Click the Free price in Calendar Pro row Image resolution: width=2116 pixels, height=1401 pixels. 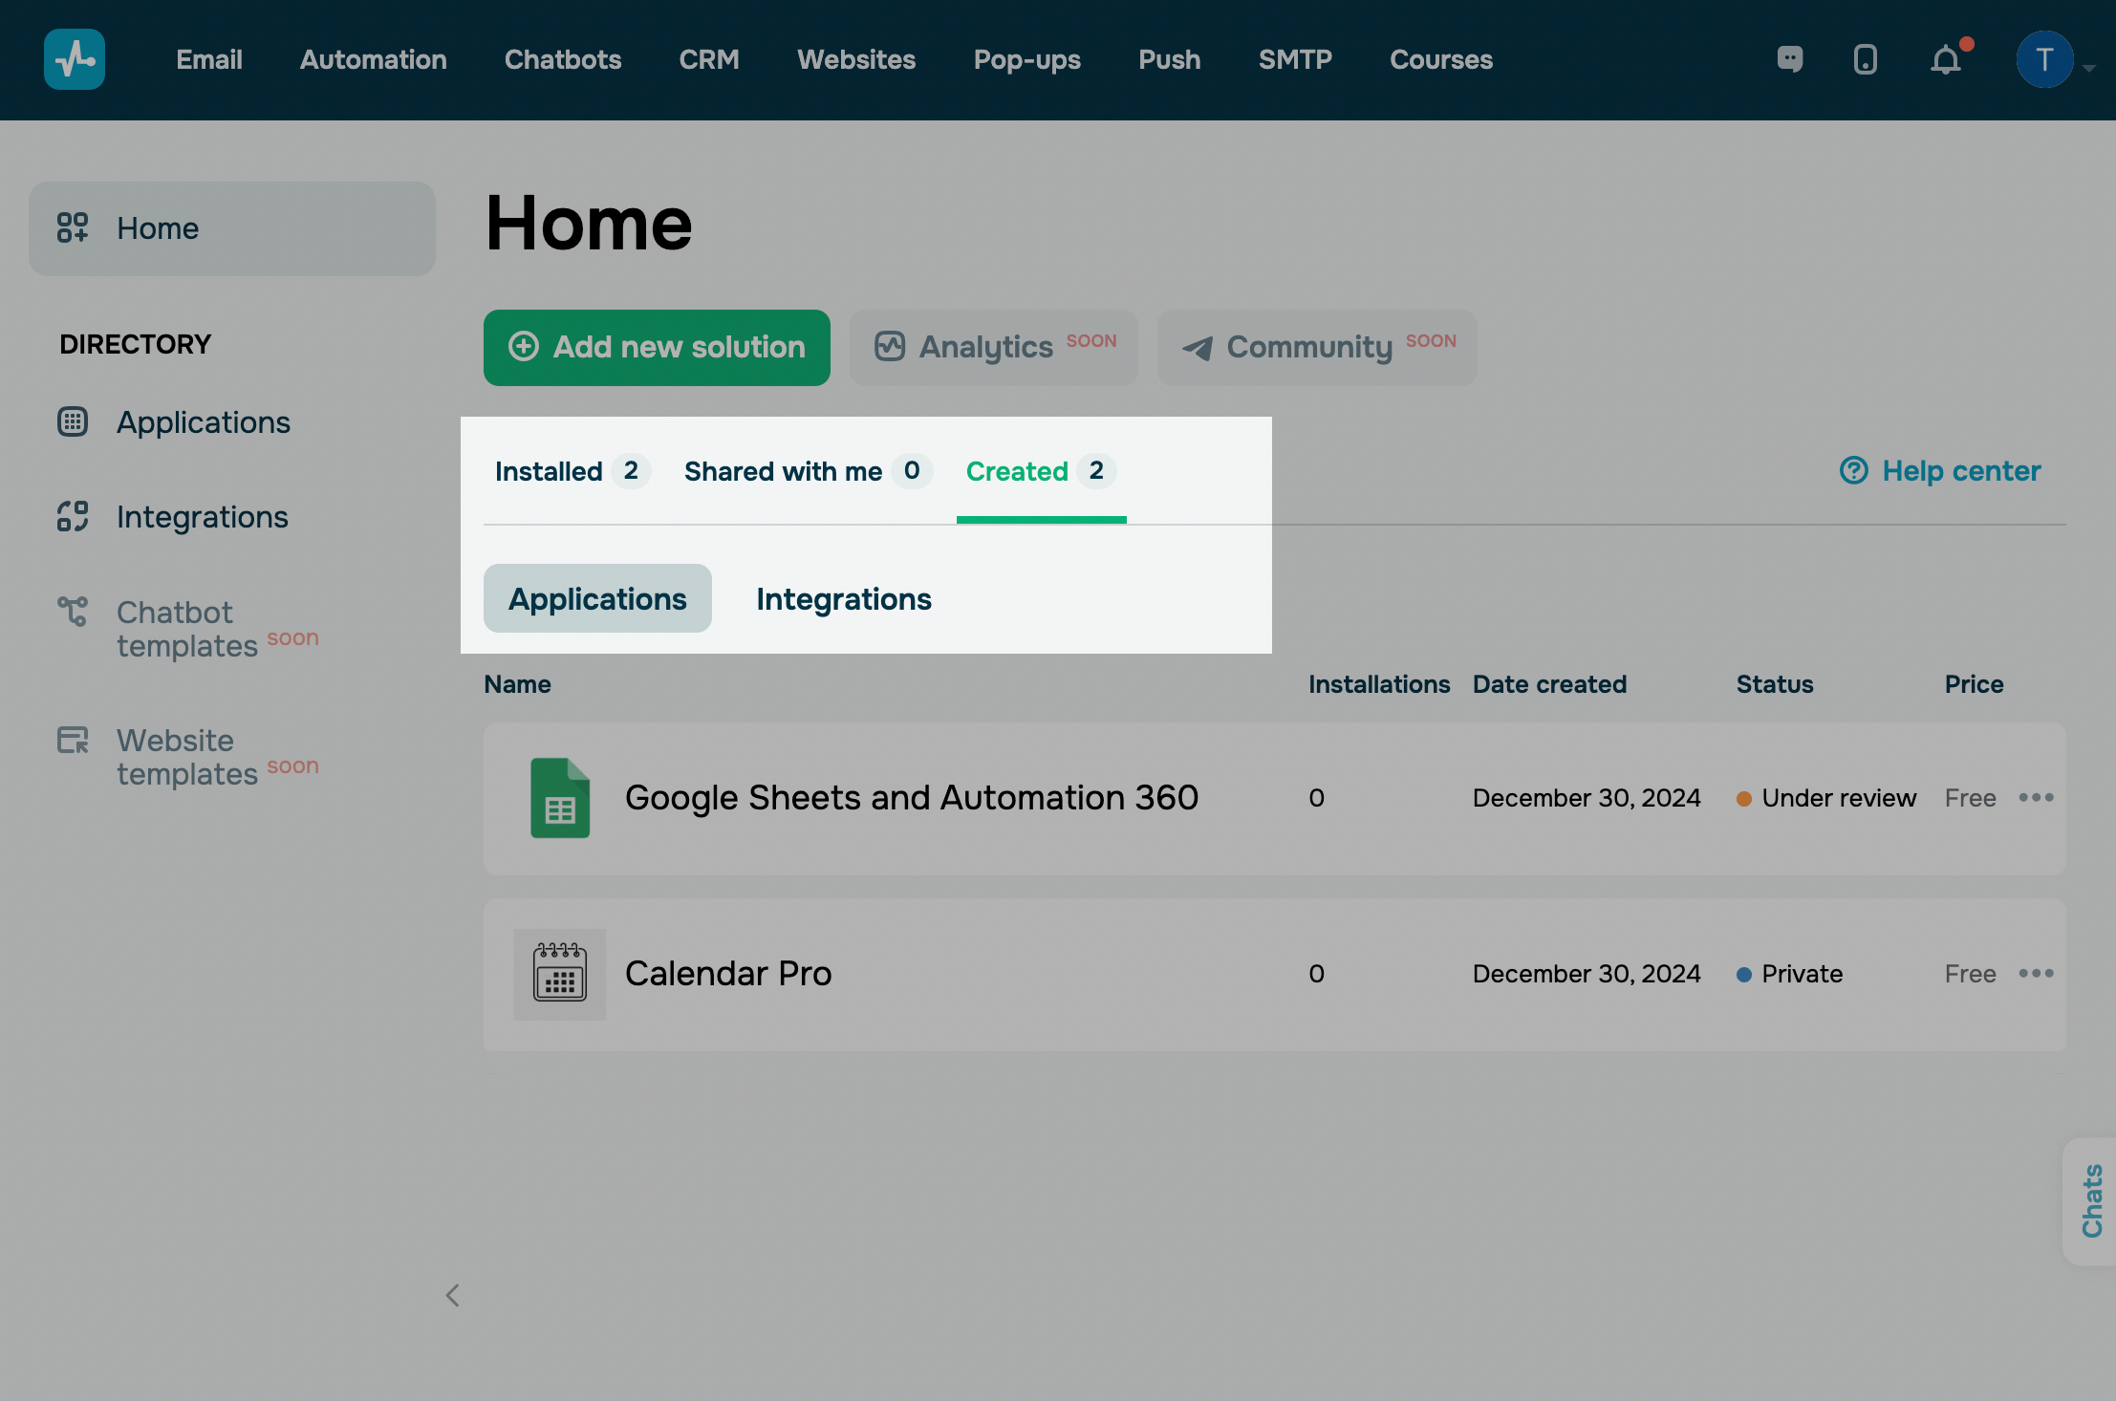[1971, 974]
